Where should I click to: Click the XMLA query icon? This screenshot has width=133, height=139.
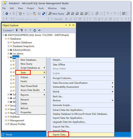pyautogui.click(x=82, y=13)
